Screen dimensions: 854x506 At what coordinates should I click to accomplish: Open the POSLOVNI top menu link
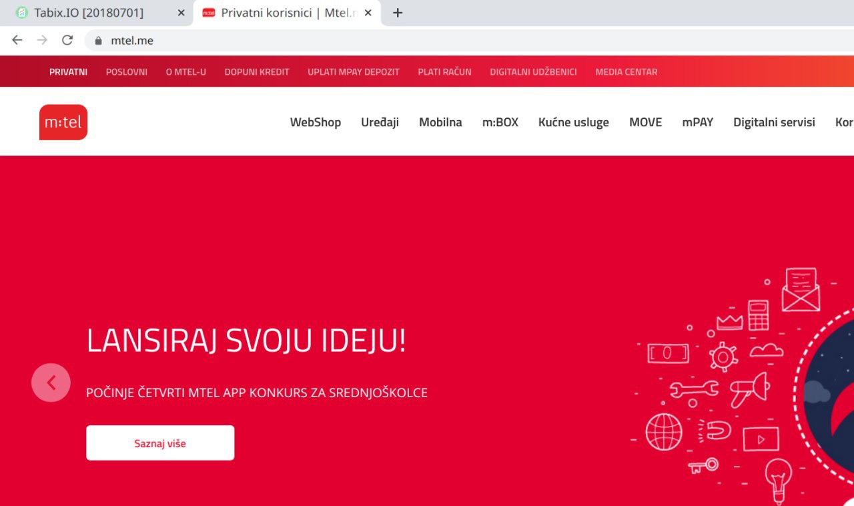tap(127, 72)
